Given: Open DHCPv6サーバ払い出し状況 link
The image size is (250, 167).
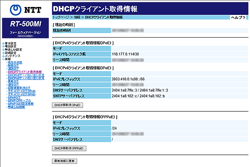Looking at the screenshot, I should (26, 78).
